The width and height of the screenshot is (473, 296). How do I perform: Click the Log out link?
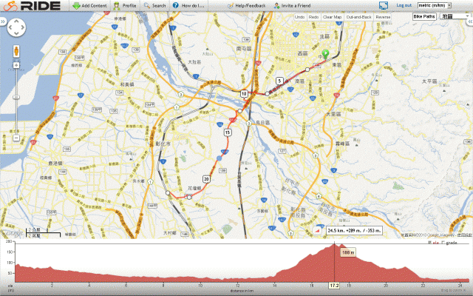tap(404, 5)
